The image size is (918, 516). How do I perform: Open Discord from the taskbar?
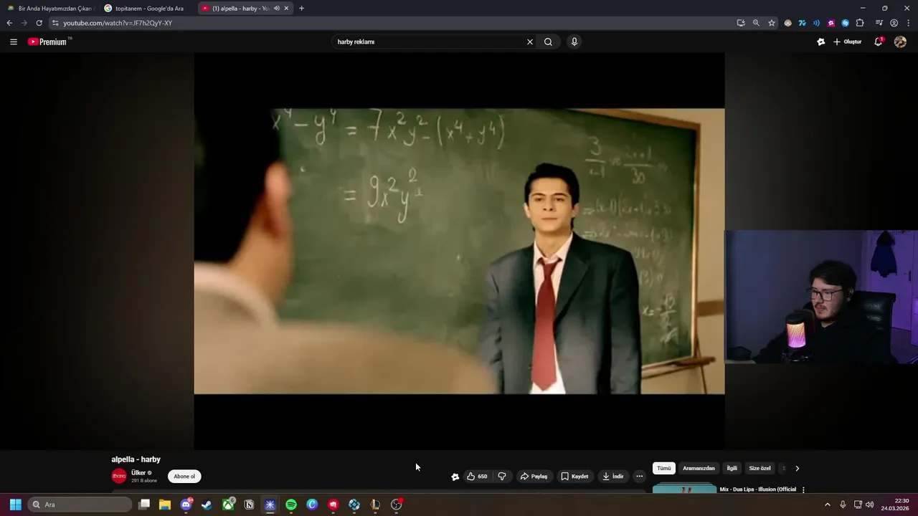coord(186,505)
